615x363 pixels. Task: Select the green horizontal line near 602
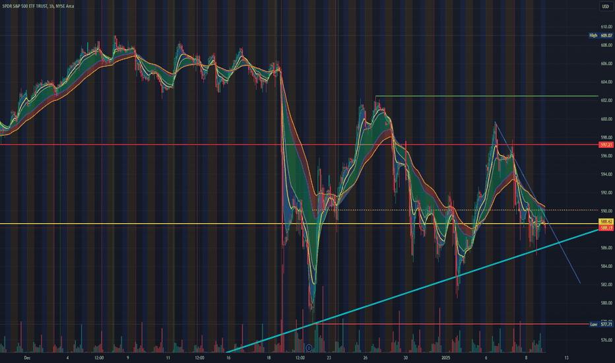click(486, 96)
